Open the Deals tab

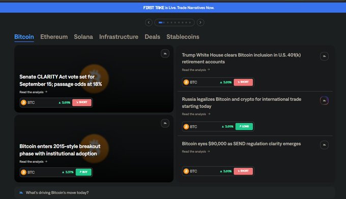coord(153,37)
